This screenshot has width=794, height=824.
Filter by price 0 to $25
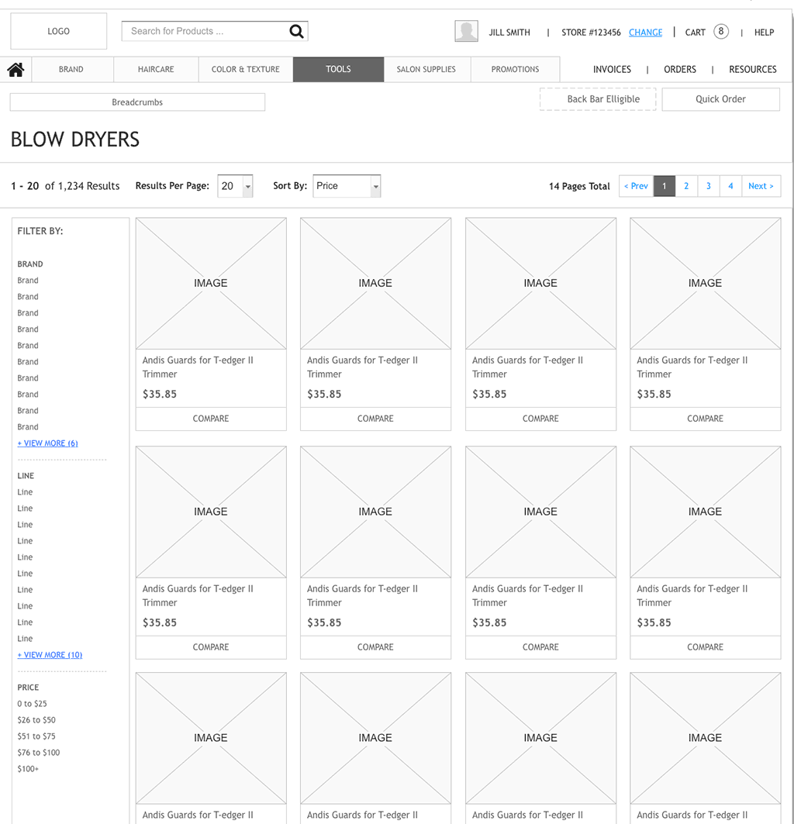coord(32,704)
